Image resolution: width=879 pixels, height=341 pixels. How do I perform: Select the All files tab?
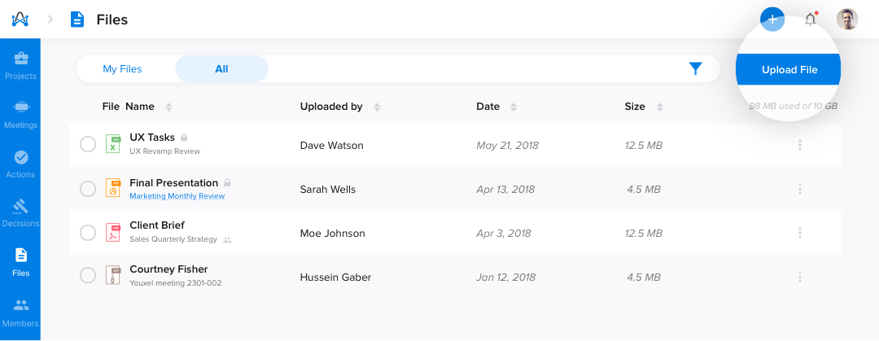coord(222,69)
